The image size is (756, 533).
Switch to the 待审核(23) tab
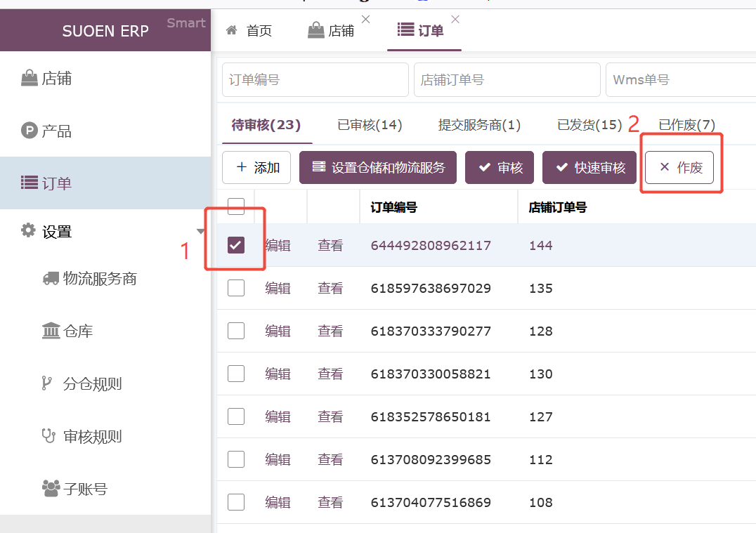pyautogui.click(x=266, y=125)
